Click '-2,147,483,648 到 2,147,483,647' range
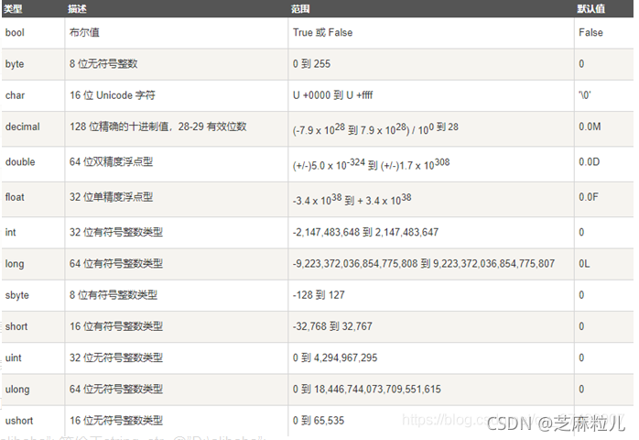The width and height of the screenshot is (639, 440). (365, 232)
